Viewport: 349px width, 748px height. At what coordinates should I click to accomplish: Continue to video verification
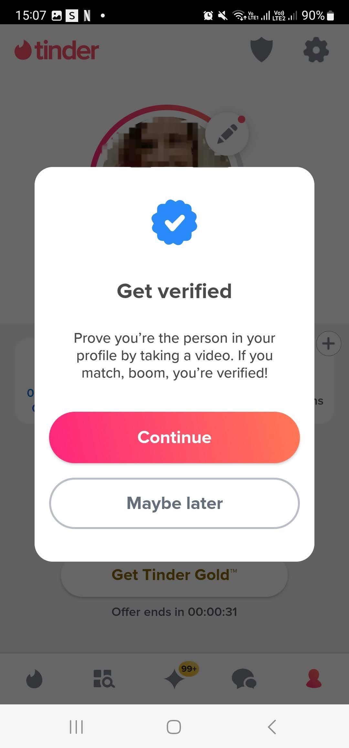pos(174,437)
